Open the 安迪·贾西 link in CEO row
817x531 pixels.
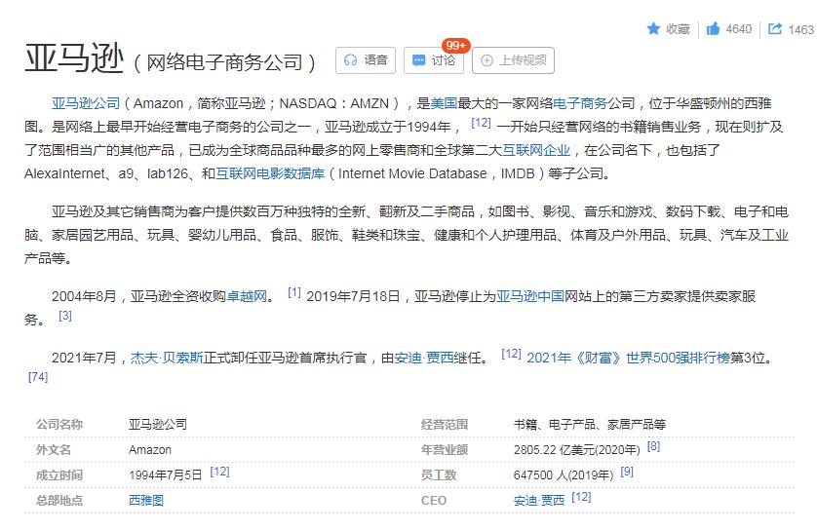(x=539, y=500)
